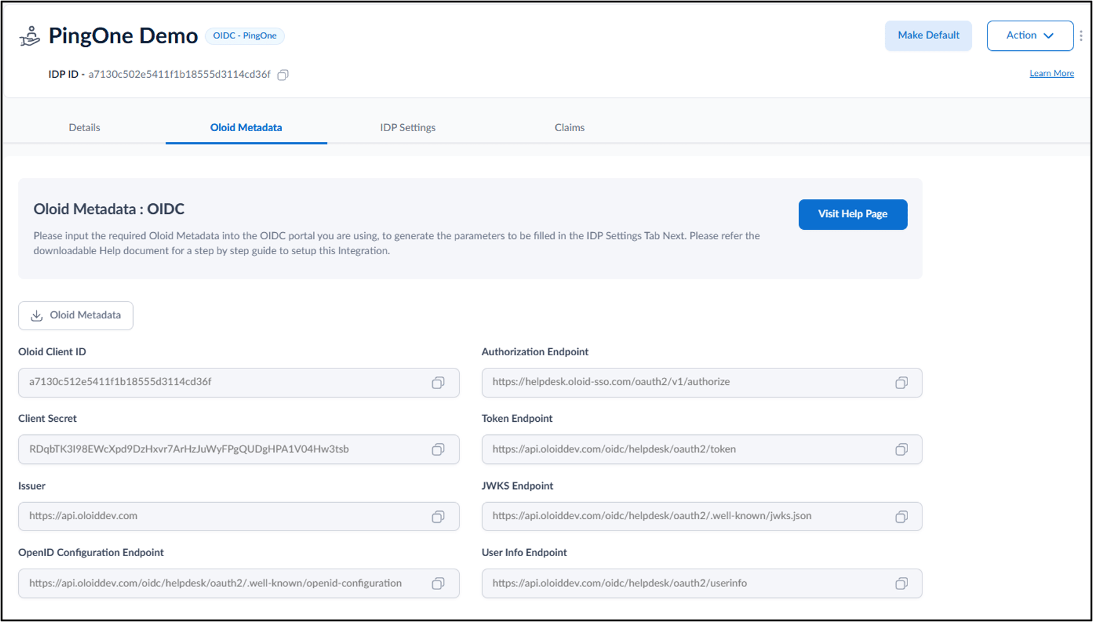Click the IDP ID text a7130c502e5411f1b18555d3114cd36f
1093x622 pixels.
179,74
